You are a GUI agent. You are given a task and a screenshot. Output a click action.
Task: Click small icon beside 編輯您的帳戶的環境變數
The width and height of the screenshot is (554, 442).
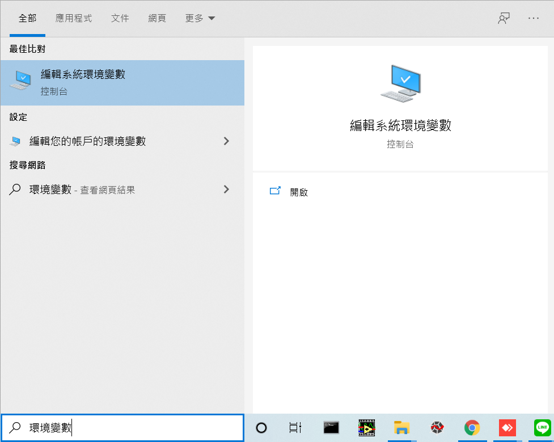tap(15, 141)
